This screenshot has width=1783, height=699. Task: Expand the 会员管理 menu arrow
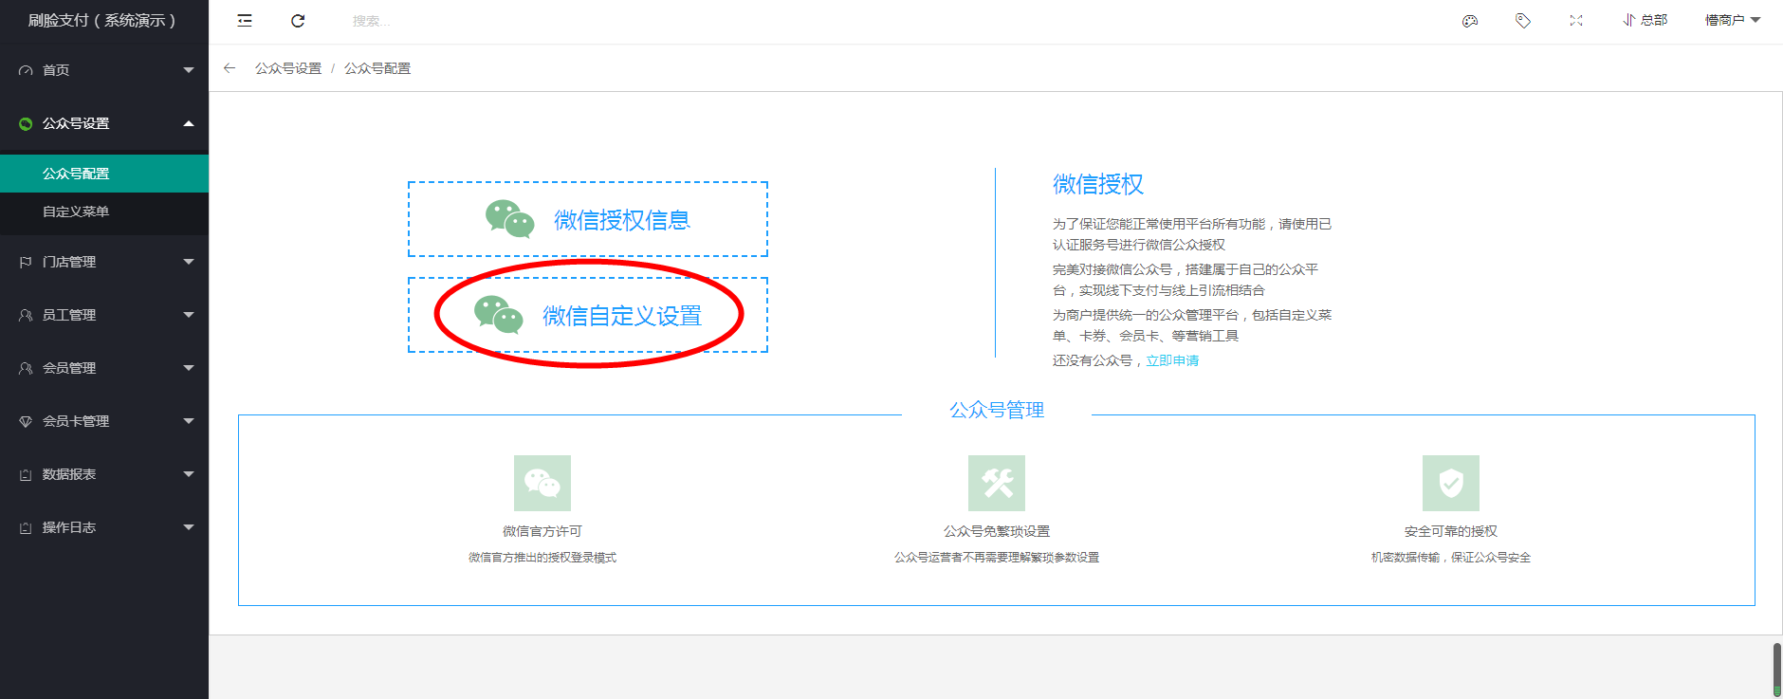pos(189,368)
